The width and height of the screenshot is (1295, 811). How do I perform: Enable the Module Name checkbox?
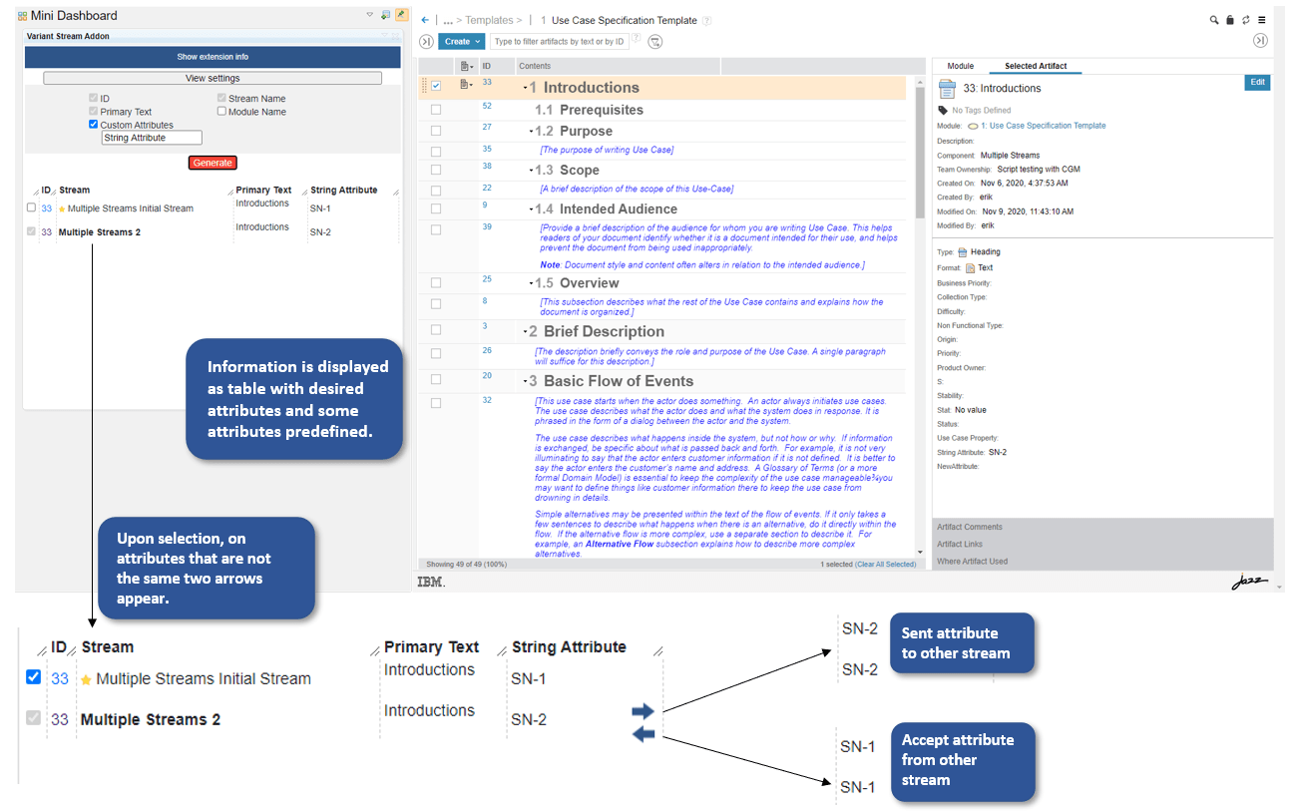[221, 112]
